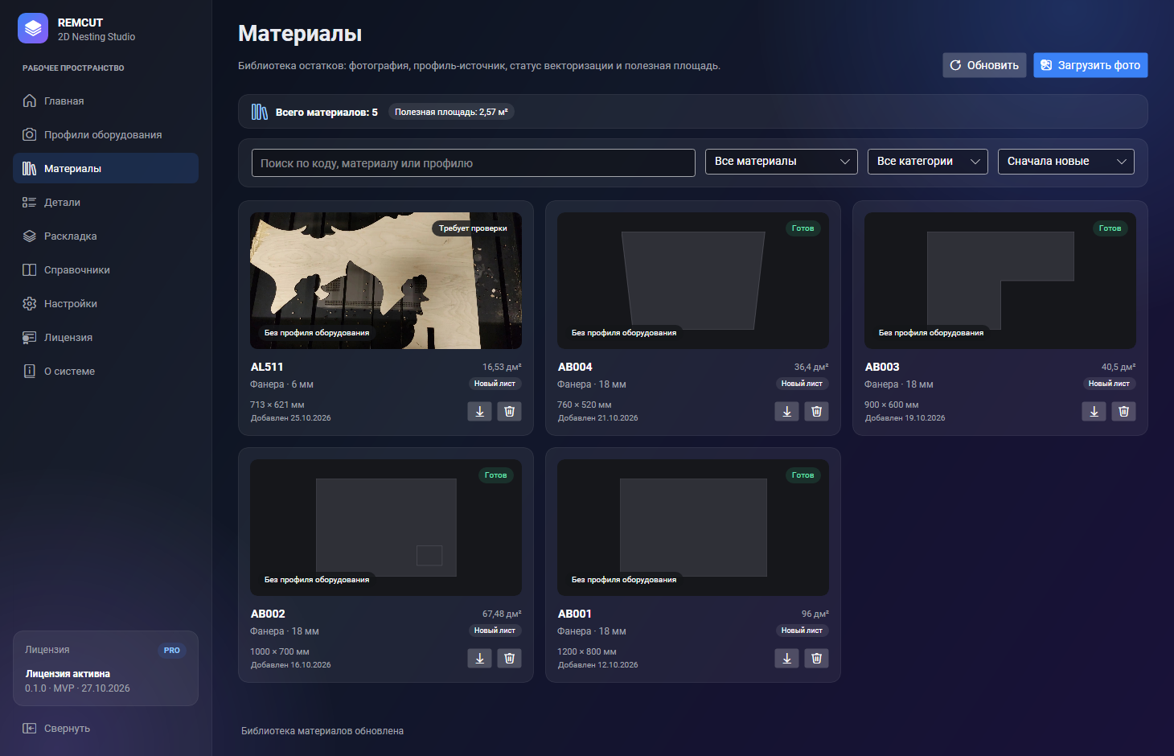Open the AB001 sheet preview thumbnail
Screen dimensions: 1174x756
[x=693, y=528]
